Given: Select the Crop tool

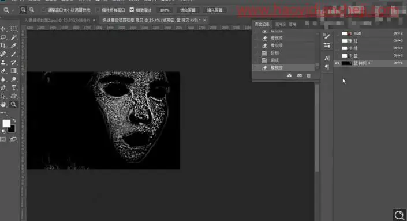Looking at the screenshot, I should (x=3, y=46).
